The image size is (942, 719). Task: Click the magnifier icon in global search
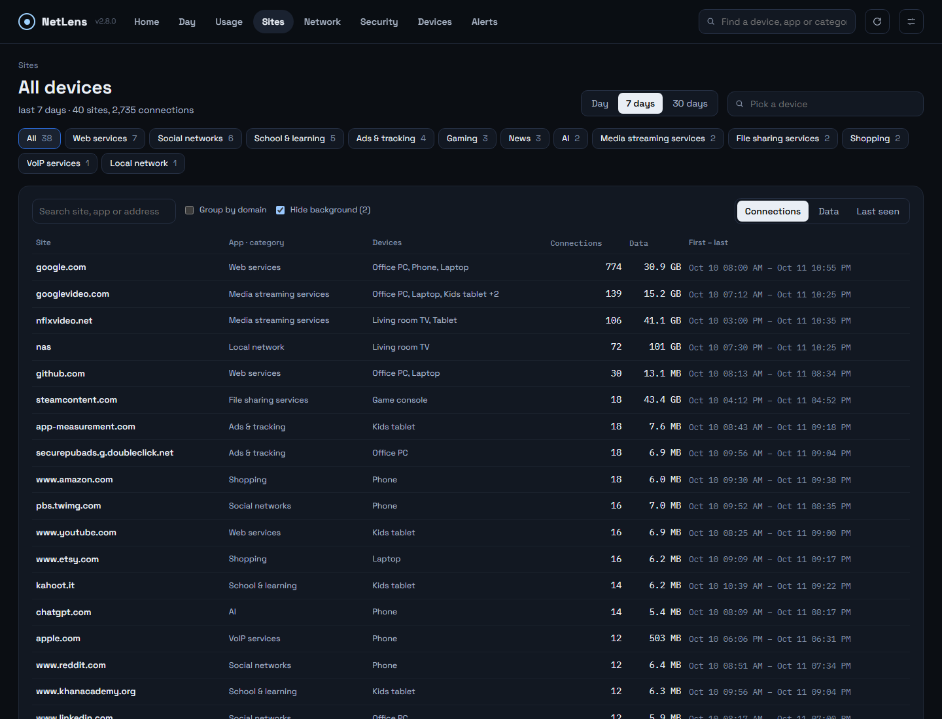(x=711, y=22)
